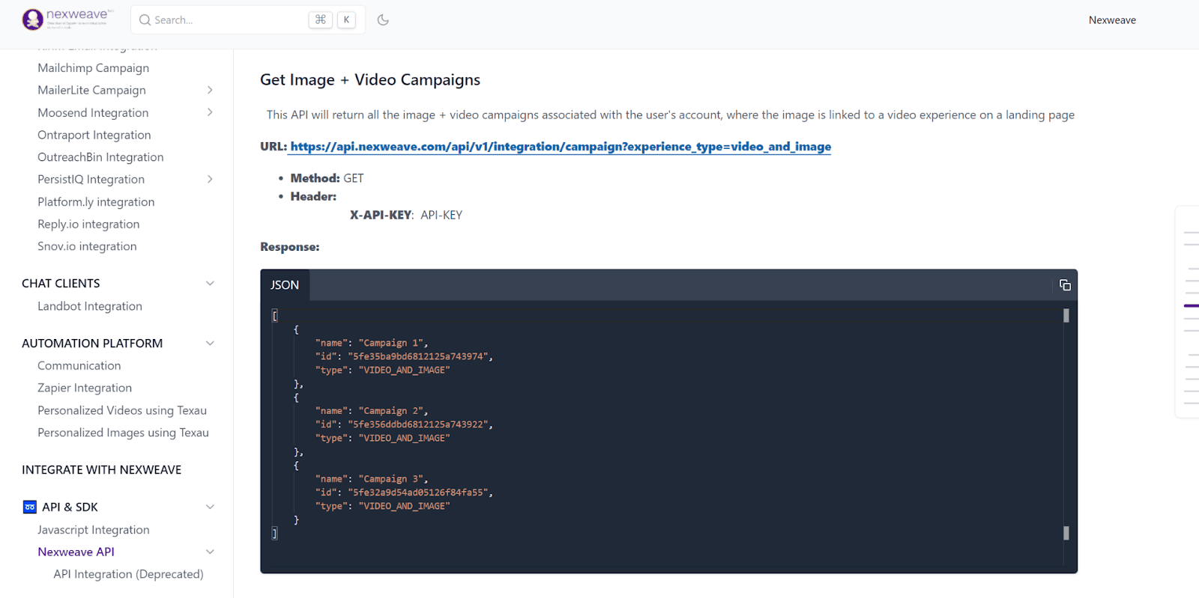
Task: Click the "Response:" label
Action: [290, 247]
